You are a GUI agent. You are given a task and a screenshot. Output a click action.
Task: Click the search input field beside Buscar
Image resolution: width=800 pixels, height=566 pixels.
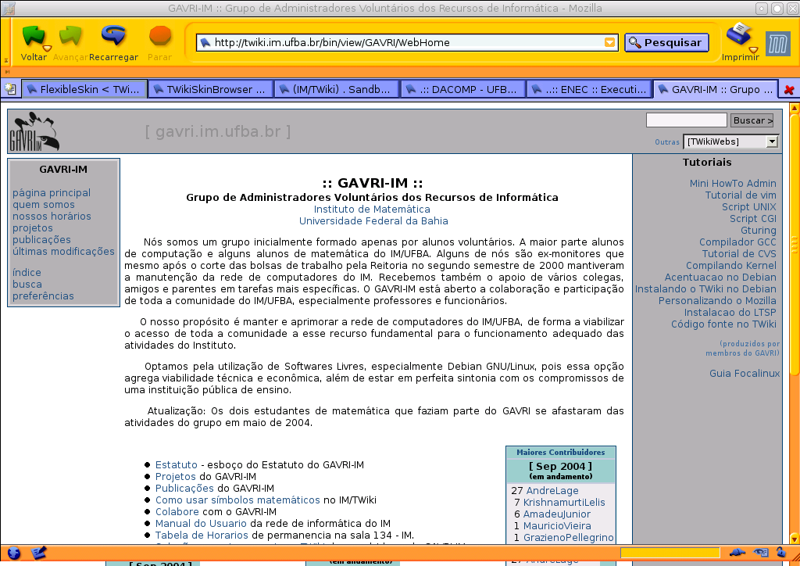[x=686, y=120]
